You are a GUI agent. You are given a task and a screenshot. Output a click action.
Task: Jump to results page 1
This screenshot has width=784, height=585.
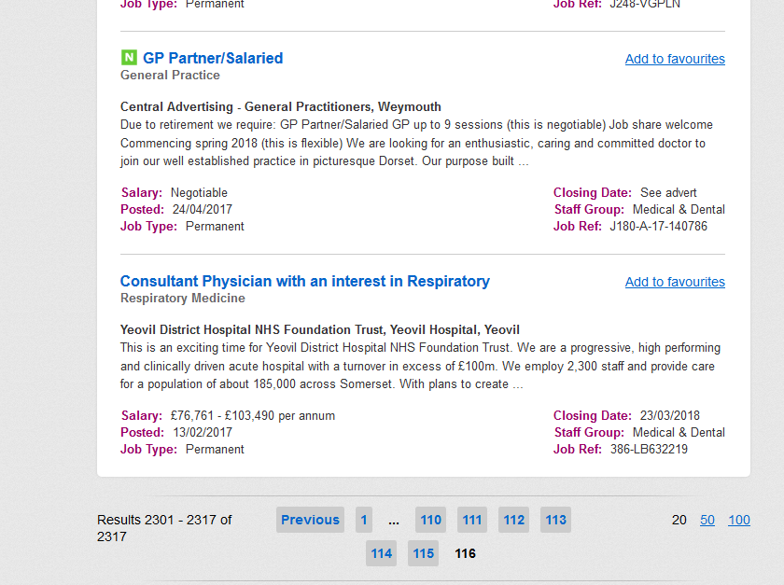pos(364,520)
